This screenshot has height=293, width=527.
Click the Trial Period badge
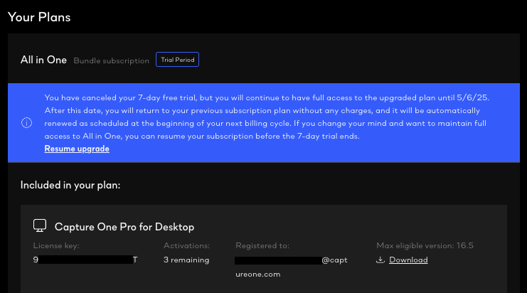tap(177, 60)
